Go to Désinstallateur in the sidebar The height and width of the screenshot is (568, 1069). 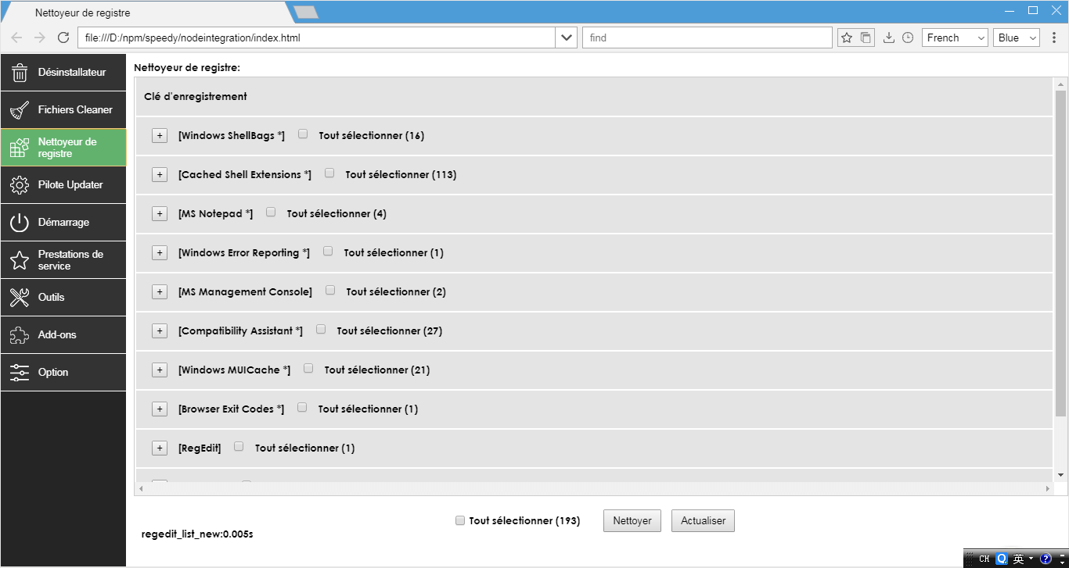click(63, 72)
